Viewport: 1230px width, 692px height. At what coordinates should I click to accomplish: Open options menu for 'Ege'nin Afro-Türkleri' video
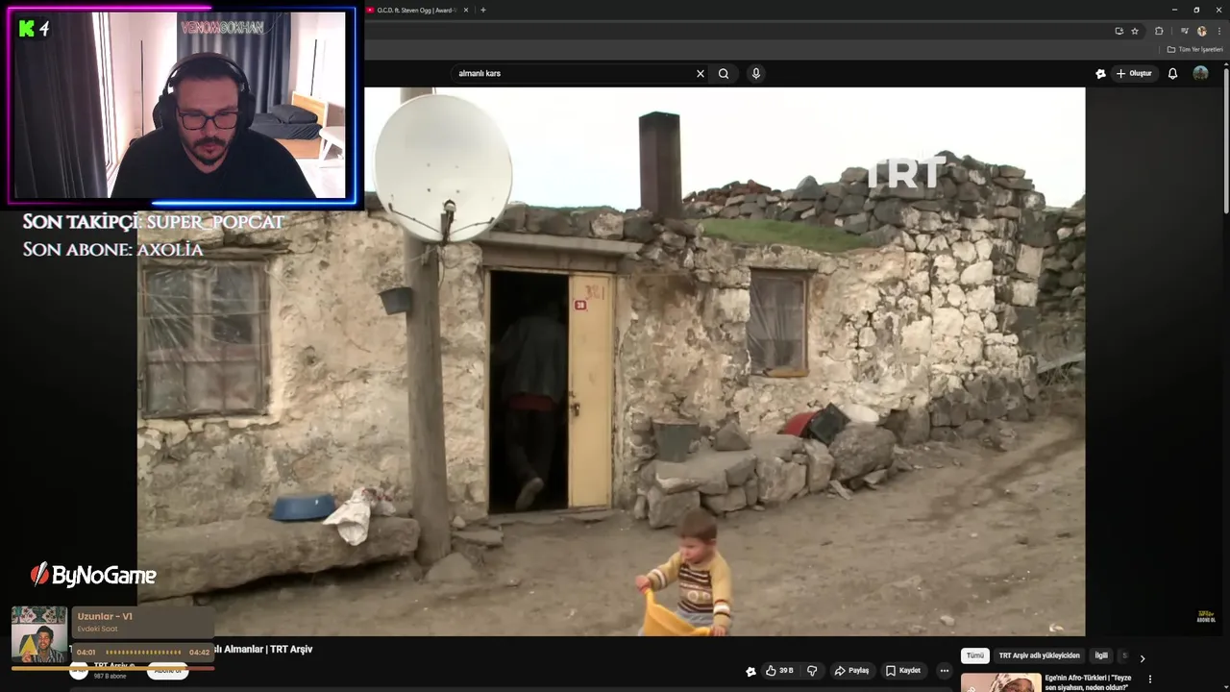point(1150,680)
